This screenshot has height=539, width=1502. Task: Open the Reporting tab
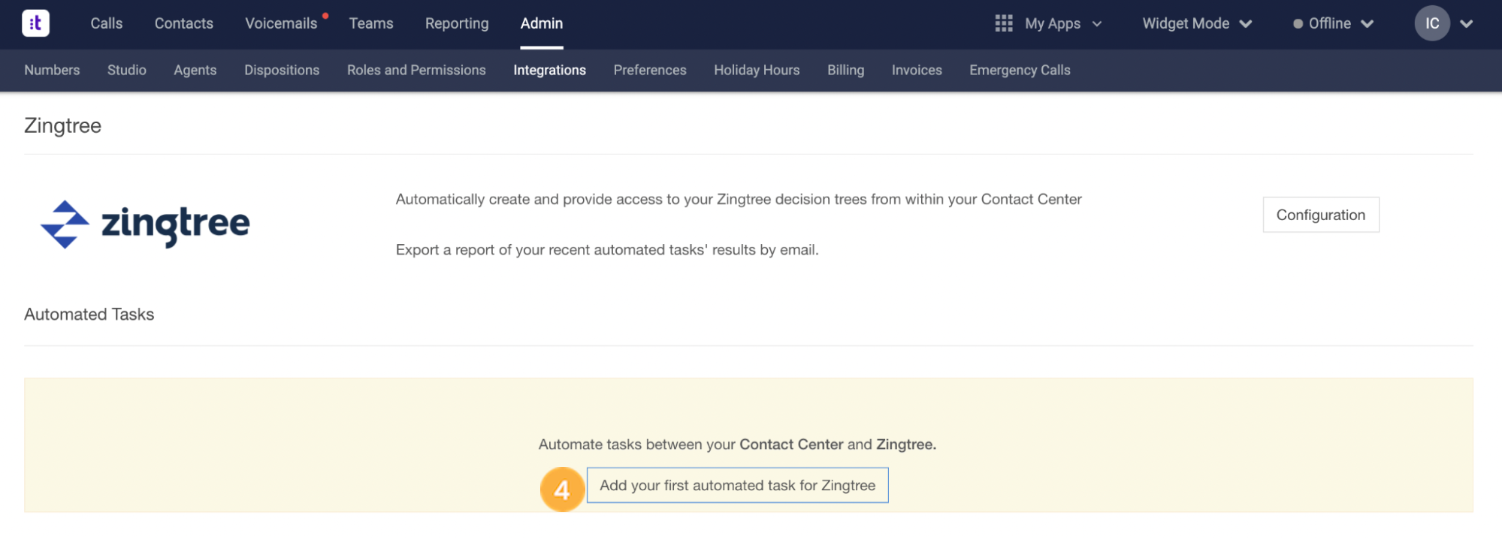(x=457, y=23)
